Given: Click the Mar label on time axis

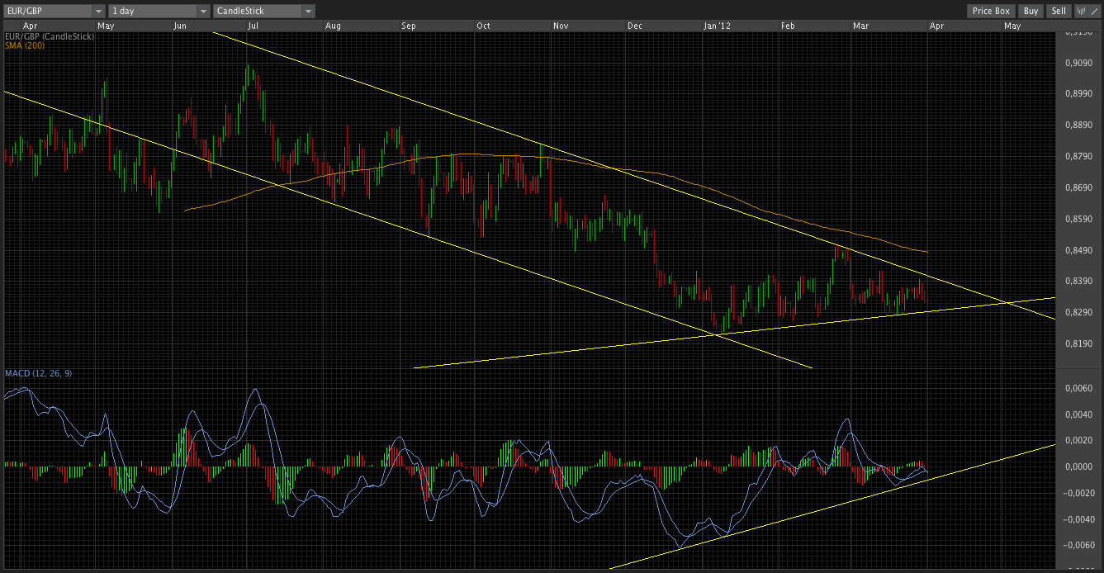Looking at the screenshot, I should 860,26.
